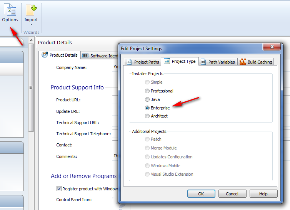290x210 pixels.
Task: Click the Wizards group label
Action: pos(31,32)
